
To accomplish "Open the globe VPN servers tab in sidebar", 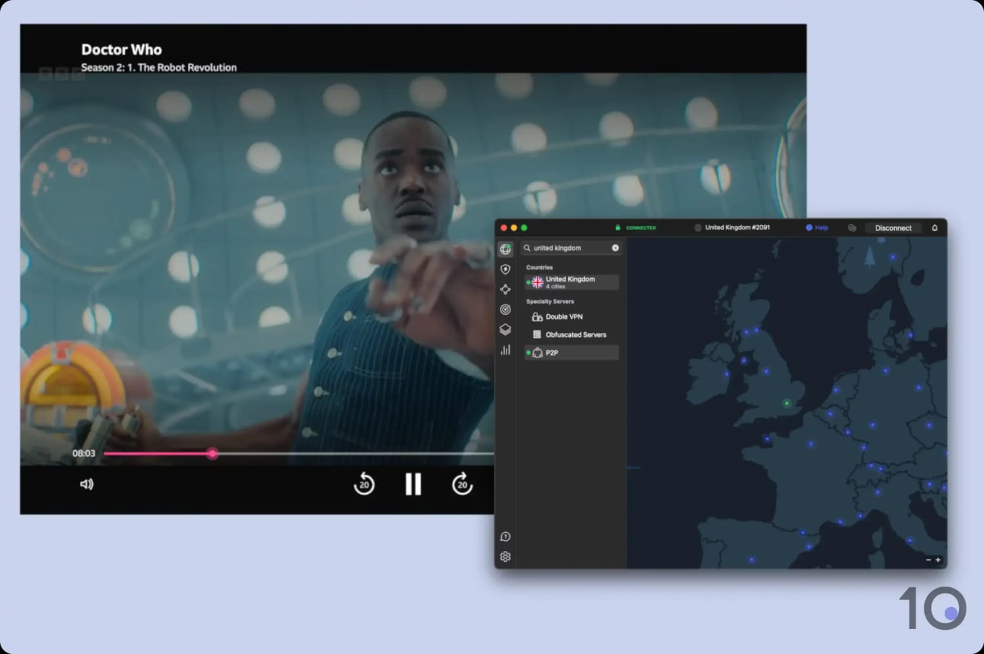I will pos(505,249).
